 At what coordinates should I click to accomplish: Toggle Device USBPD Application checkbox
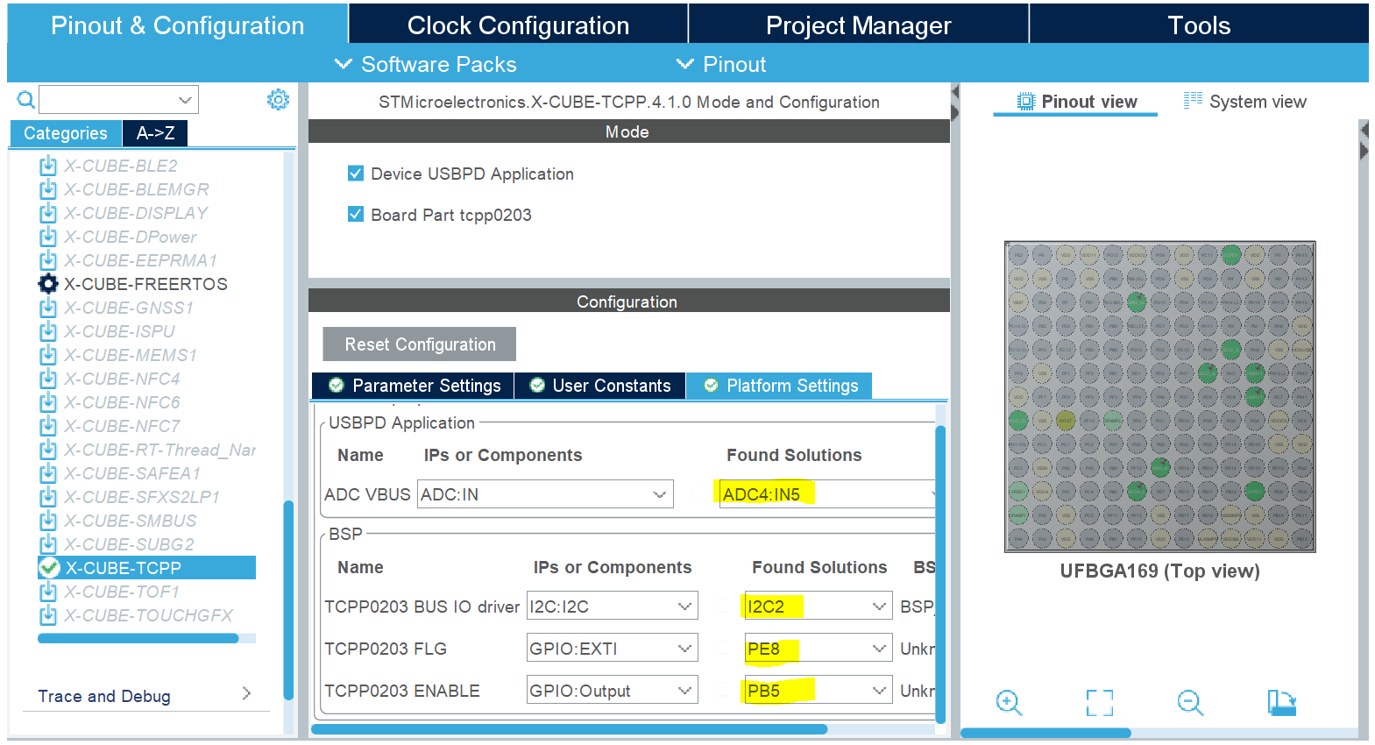(x=356, y=174)
